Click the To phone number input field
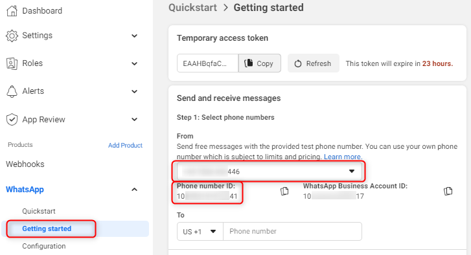 click(x=293, y=231)
